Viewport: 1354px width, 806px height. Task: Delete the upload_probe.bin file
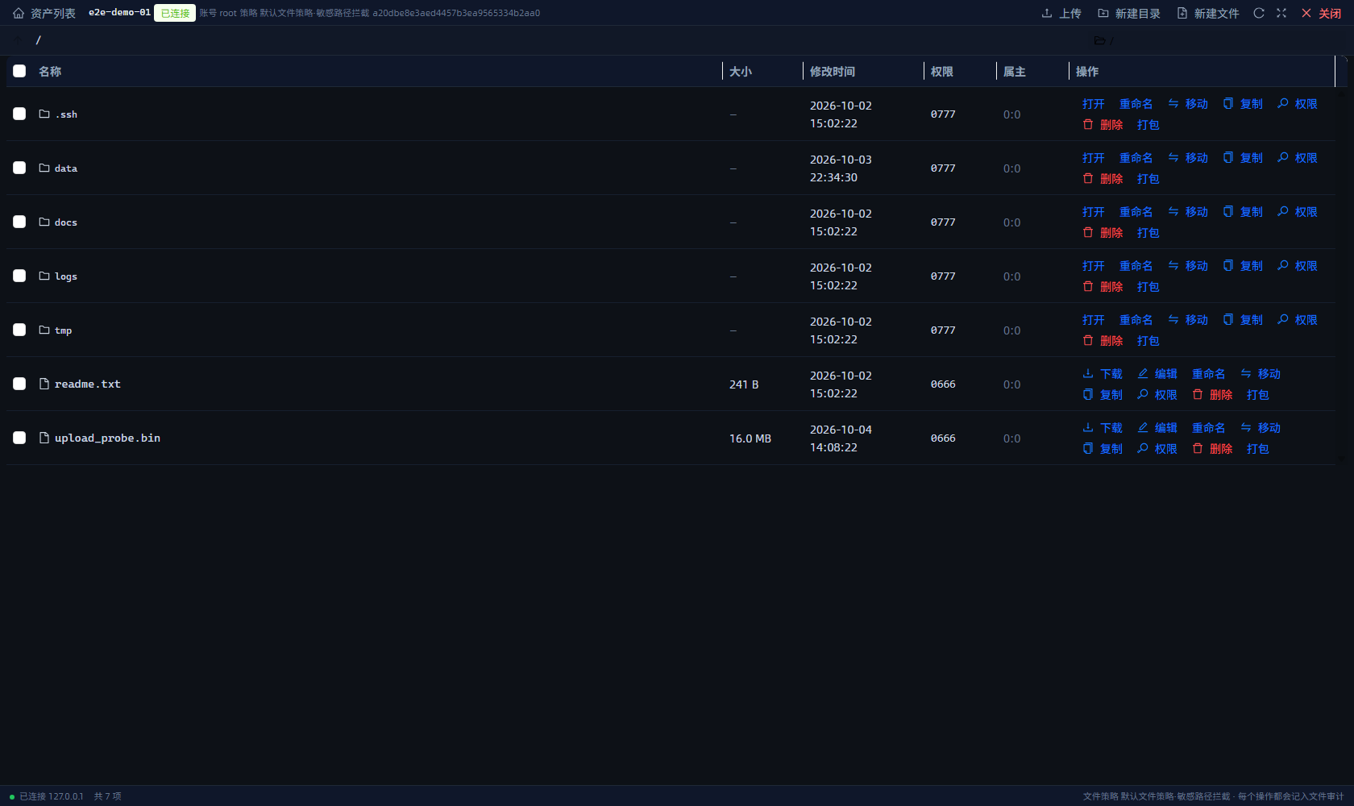point(1212,449)
